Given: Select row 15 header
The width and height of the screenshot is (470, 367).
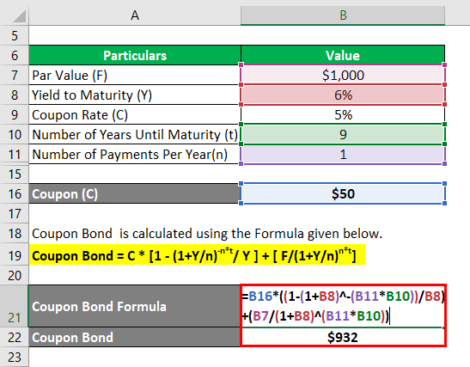Looking at the screenshot, I should click(x=15, y=174).
